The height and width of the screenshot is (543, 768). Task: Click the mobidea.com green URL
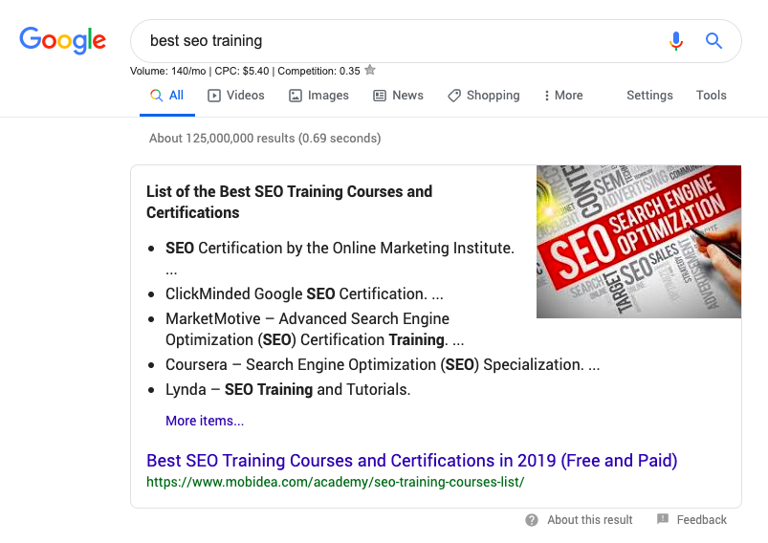click(335, 482)
